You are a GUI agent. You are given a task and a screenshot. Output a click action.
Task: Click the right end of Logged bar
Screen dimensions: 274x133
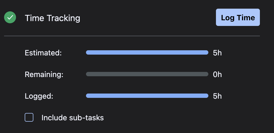(x=206, y=96)
